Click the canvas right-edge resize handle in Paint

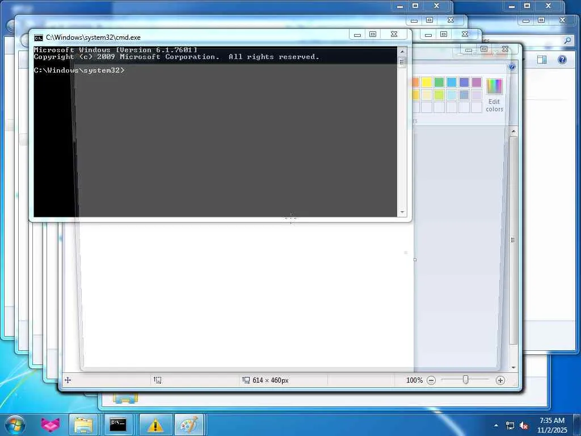415,259
